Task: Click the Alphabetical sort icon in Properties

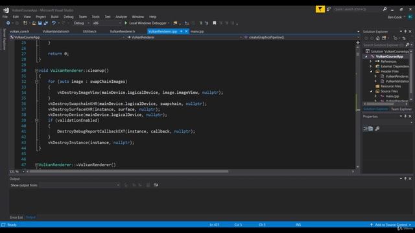Action: [x=371, y=129]
